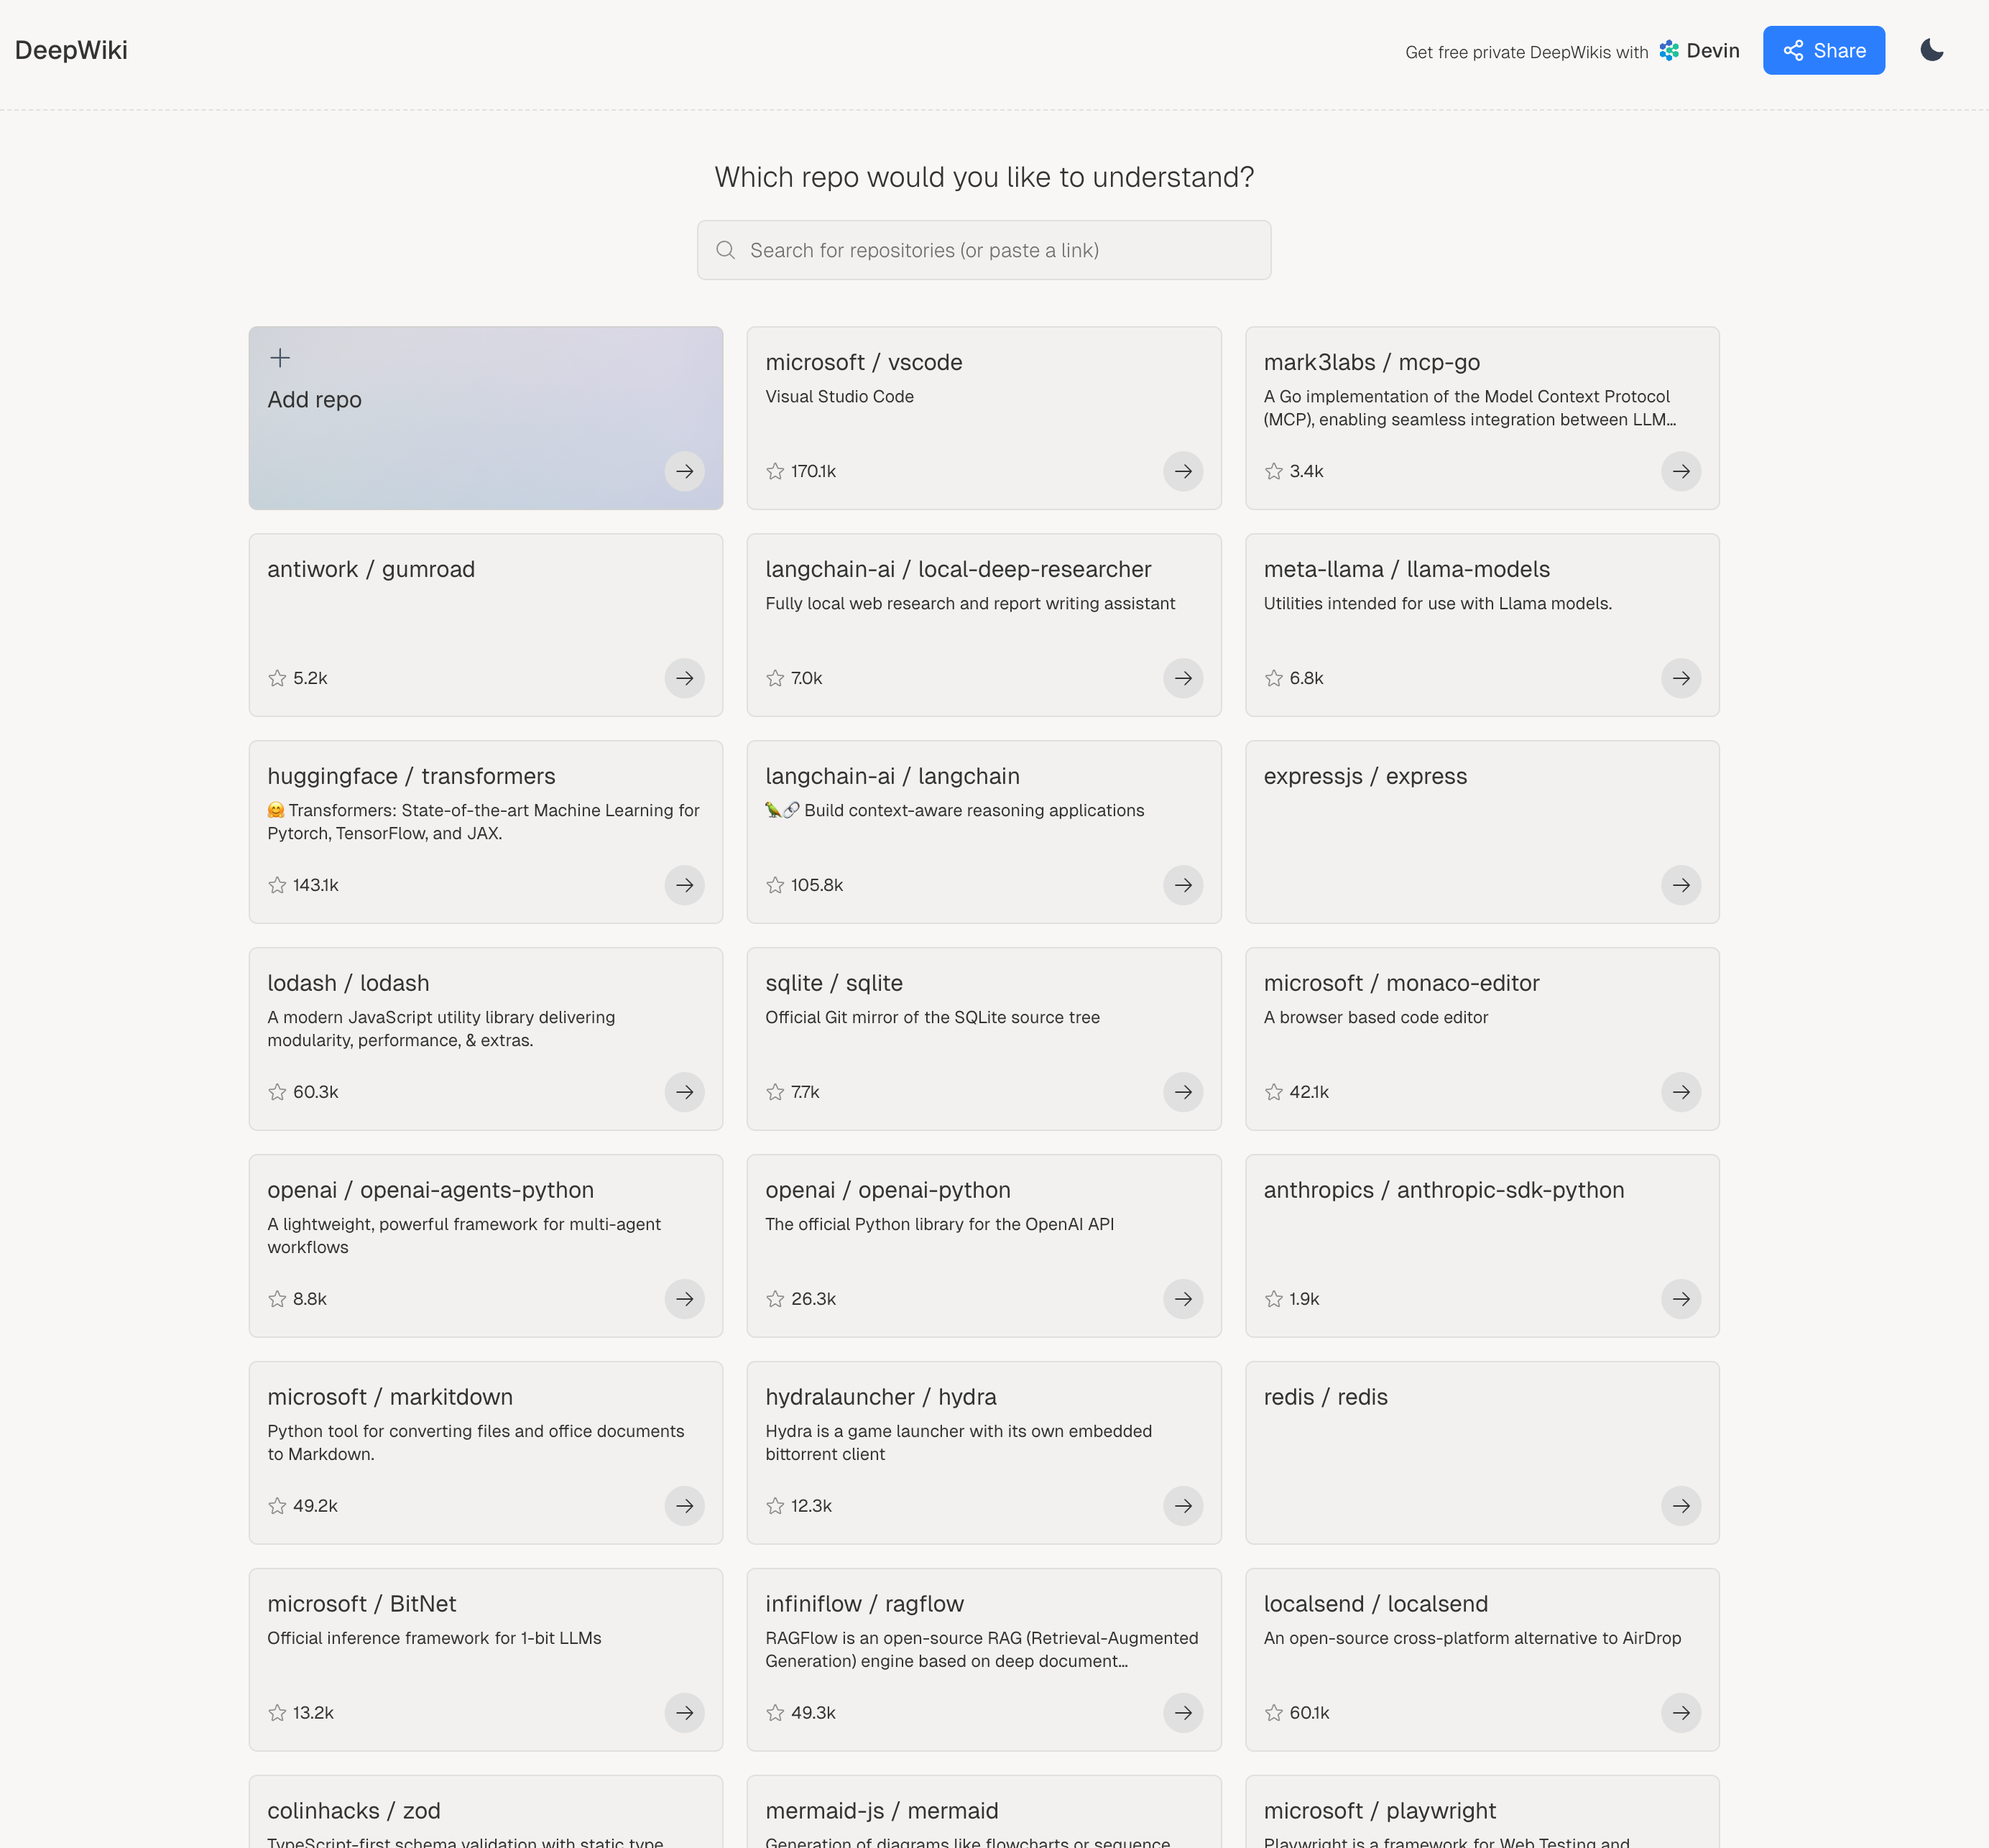This screenshot has height=1848, width=1989.
Task: Open arrow for antiwork / gumroad
Action: point(684,678)
